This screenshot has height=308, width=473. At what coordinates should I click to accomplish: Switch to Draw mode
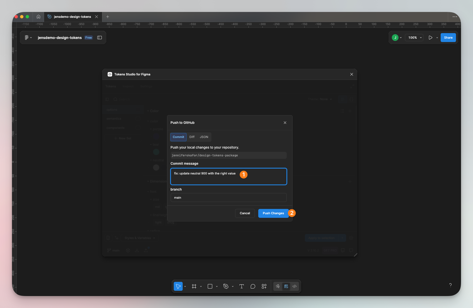pos(277,286)
